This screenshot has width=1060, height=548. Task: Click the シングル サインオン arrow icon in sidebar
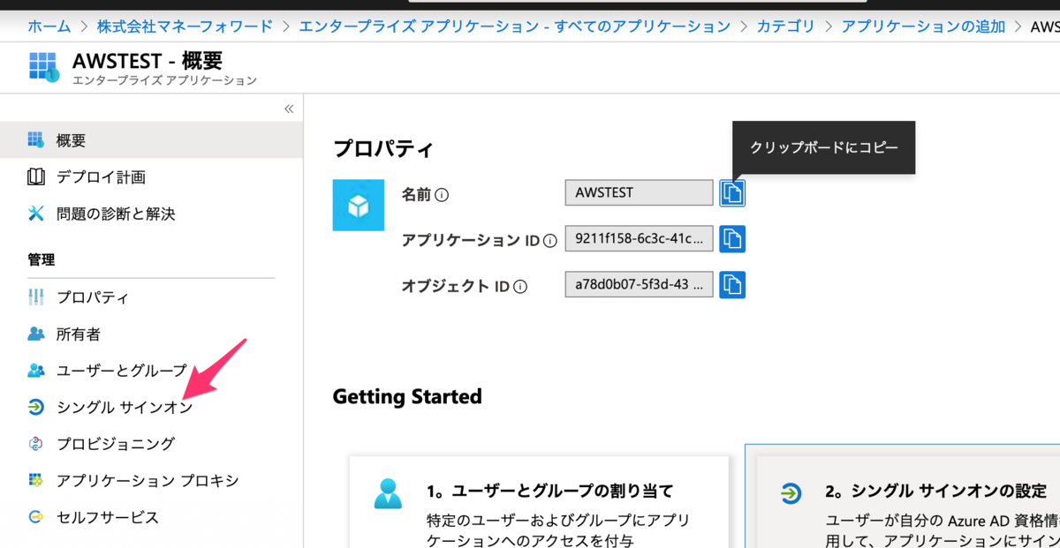tap(36, 408)
